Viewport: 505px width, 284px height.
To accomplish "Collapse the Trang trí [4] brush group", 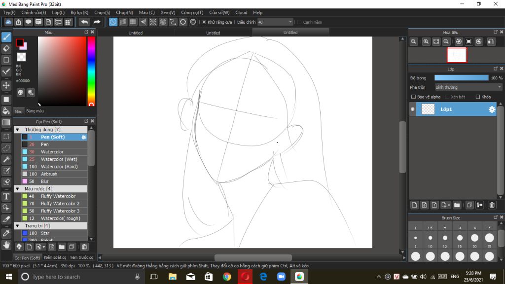I will point(18,226).
